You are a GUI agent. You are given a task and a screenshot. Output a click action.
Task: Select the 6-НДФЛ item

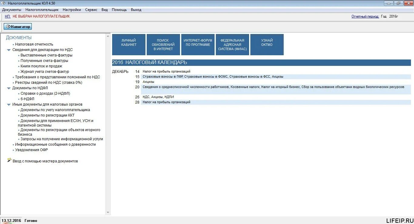pos(27,99)
